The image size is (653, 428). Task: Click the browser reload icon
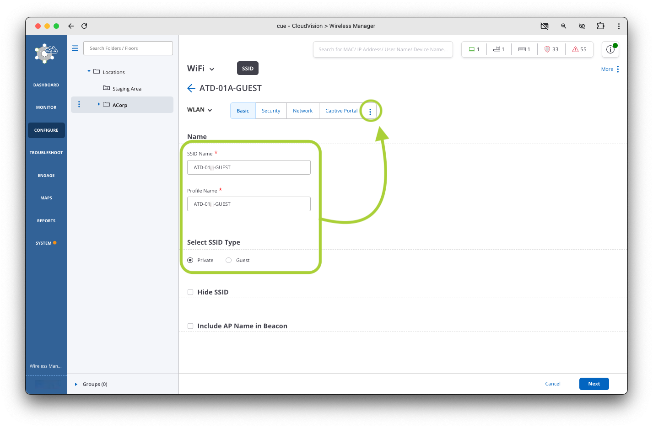(84, 26)
